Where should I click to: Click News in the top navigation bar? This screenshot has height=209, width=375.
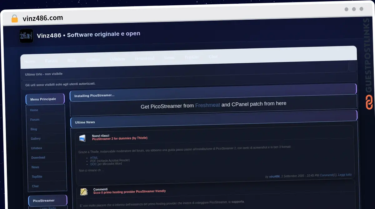tap(169, 58)
